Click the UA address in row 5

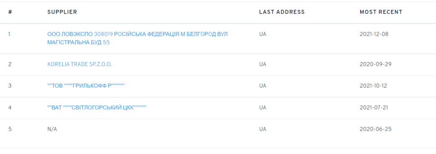(x=262, y=129)
